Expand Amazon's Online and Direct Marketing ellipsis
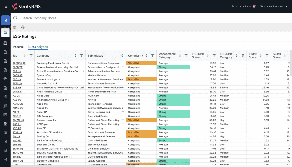The width and height of the screenshot is (292, 167). tap(122, 120)
